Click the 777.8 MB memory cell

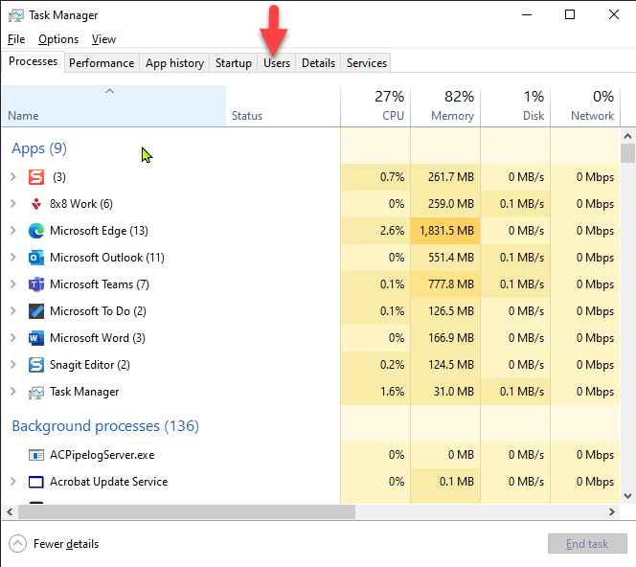tap(445, 284)
